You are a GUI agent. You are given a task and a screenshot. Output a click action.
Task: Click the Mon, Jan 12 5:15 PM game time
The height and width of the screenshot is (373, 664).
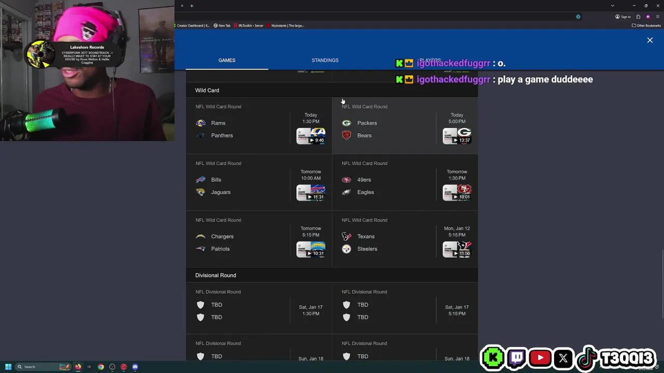point(457,232)
